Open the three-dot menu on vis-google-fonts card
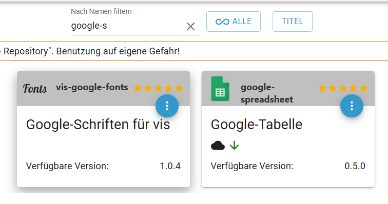Viewport: 388px width, 204px height. (167, 106)
